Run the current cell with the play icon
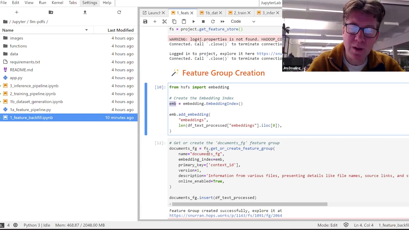Viewport: 409px width, 230px height. tap(194, 21)
